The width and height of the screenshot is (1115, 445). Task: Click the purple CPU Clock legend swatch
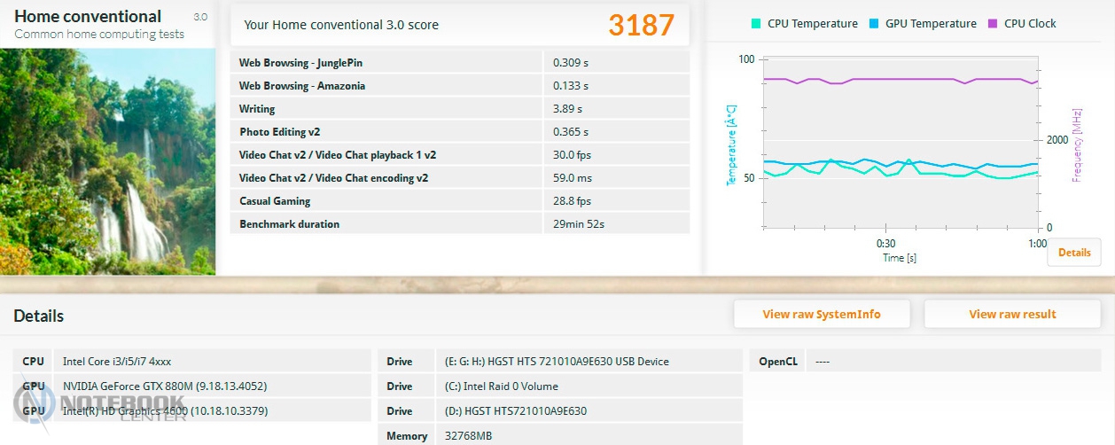coord(992,24)
